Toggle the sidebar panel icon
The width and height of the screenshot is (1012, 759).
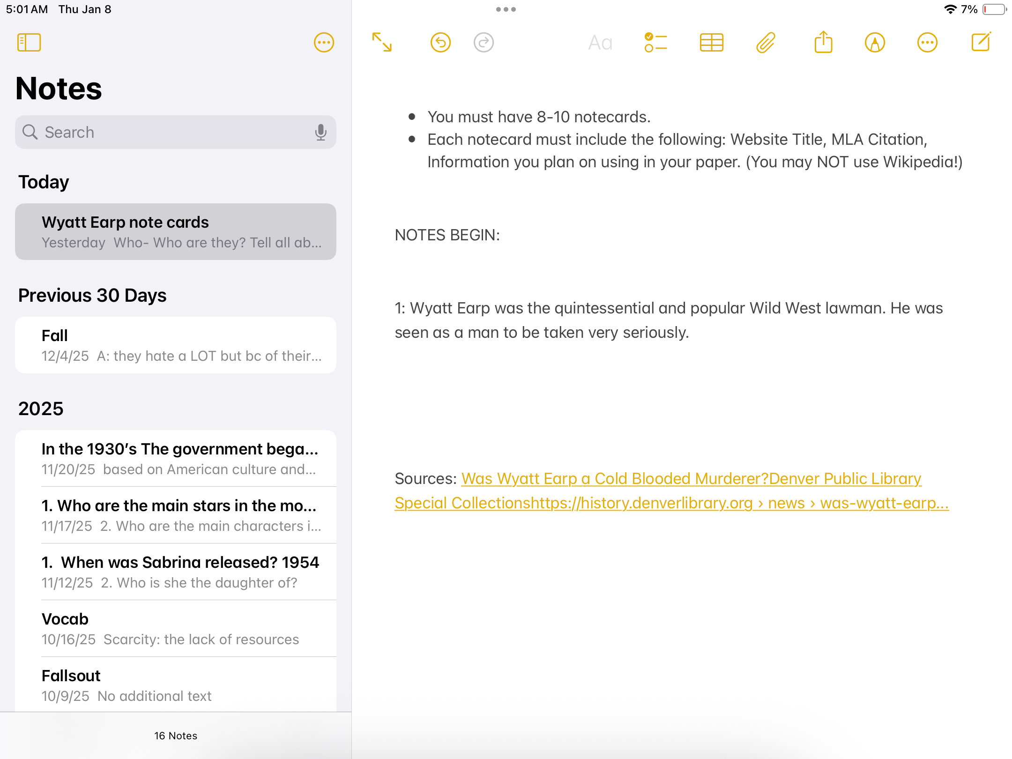pos(29,43)
